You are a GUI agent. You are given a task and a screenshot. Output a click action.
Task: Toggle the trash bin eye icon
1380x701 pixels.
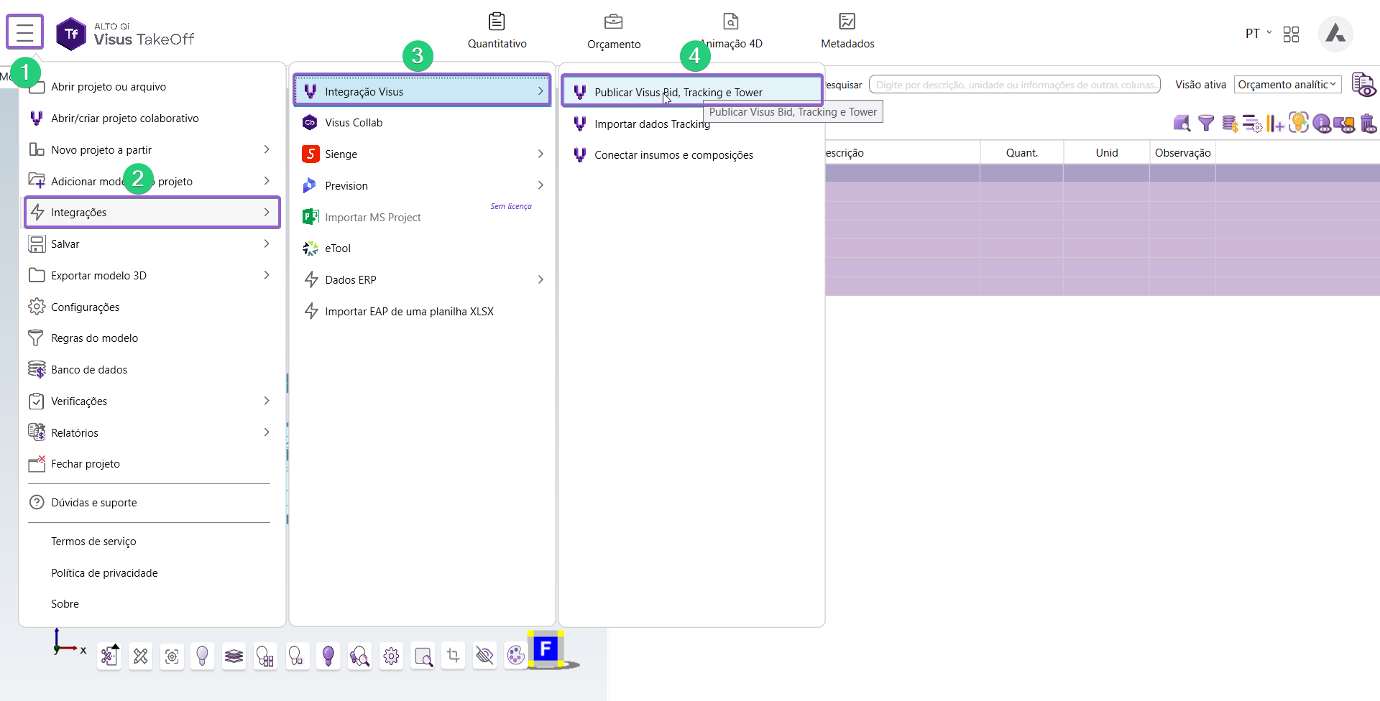[x=1368, y=124]
